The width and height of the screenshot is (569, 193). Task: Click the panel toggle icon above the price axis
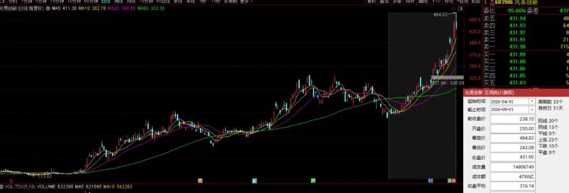[x=460, y=8]
